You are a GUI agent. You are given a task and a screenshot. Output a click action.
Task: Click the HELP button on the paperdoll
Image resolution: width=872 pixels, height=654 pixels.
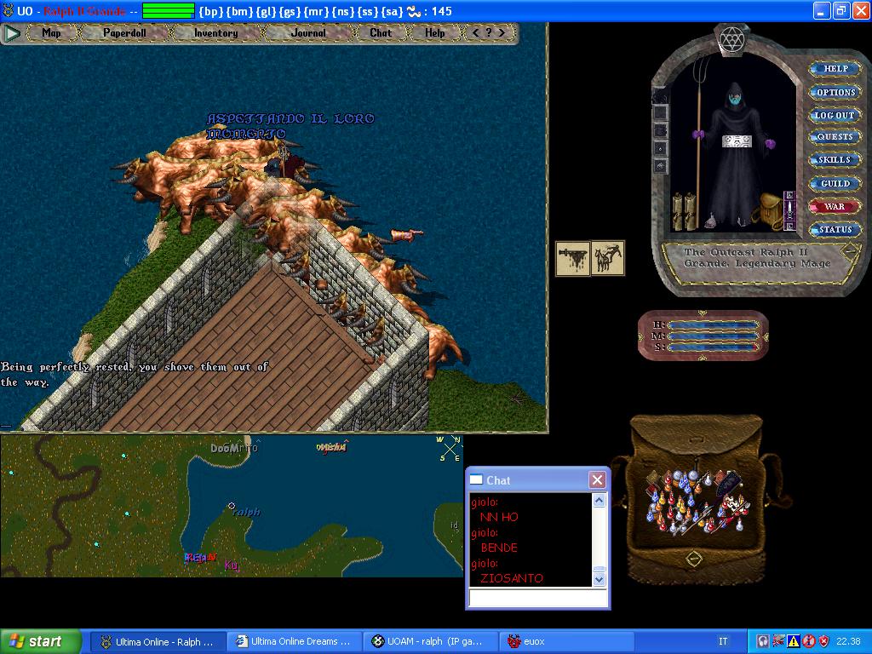(835, 68)
